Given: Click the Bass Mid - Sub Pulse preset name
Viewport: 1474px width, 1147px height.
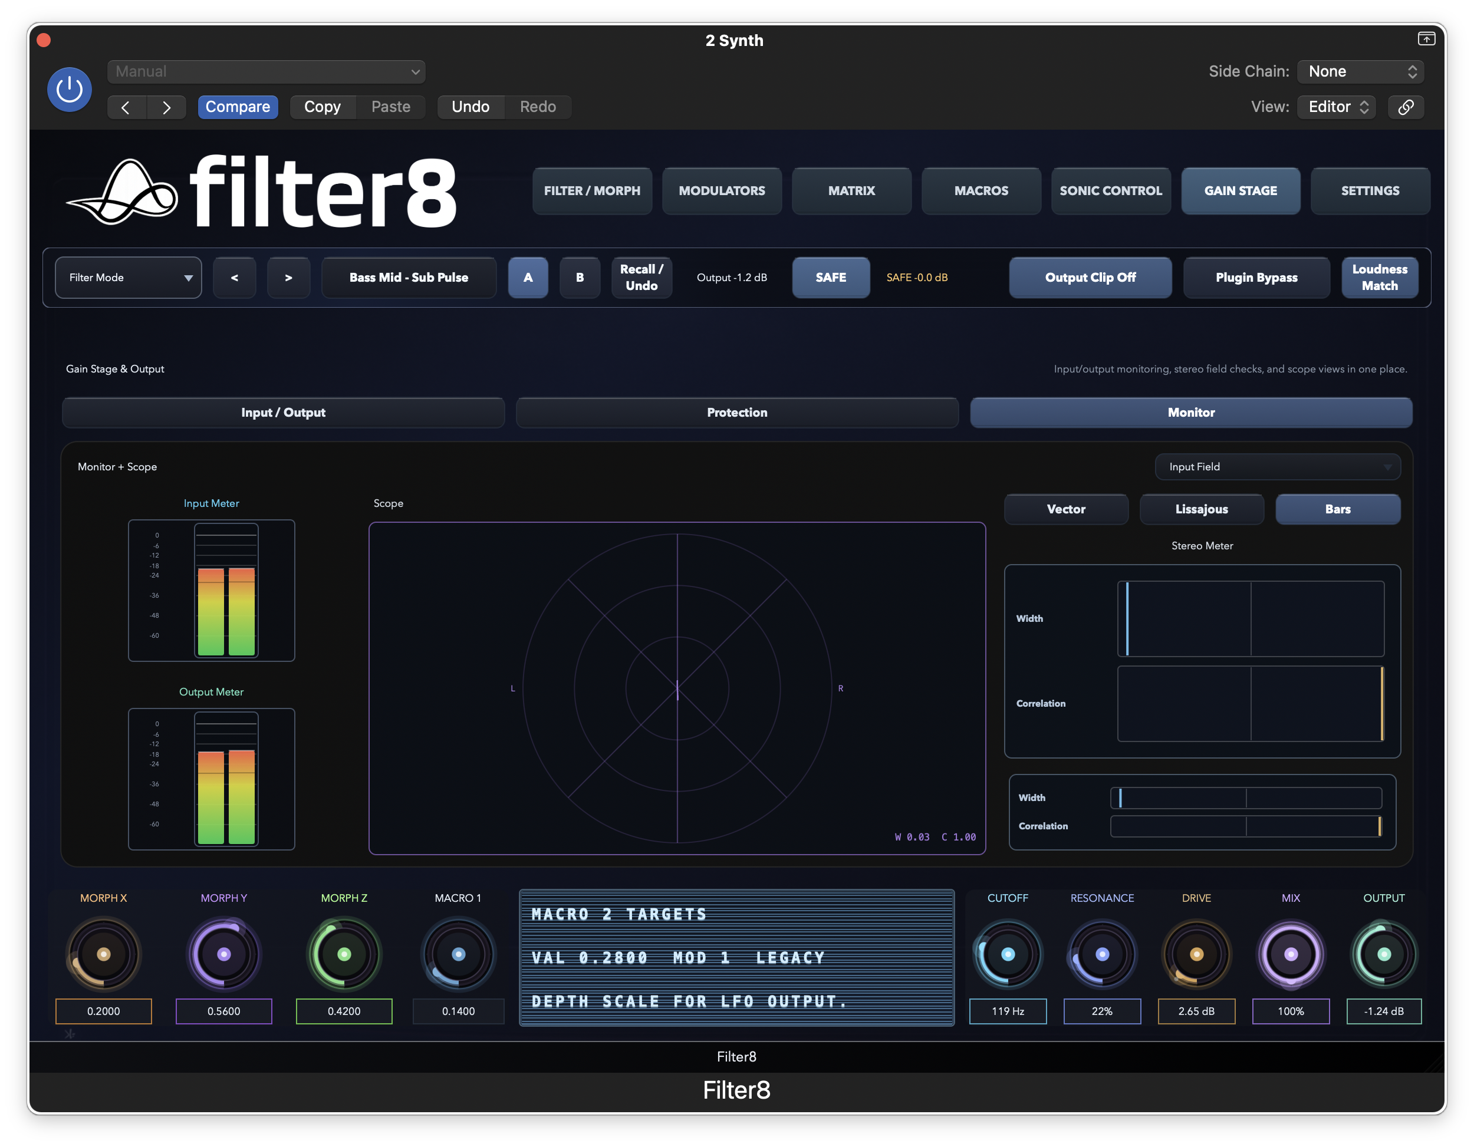Looking at the screenshot, I should pyautogui.click(x=409, y=277).
